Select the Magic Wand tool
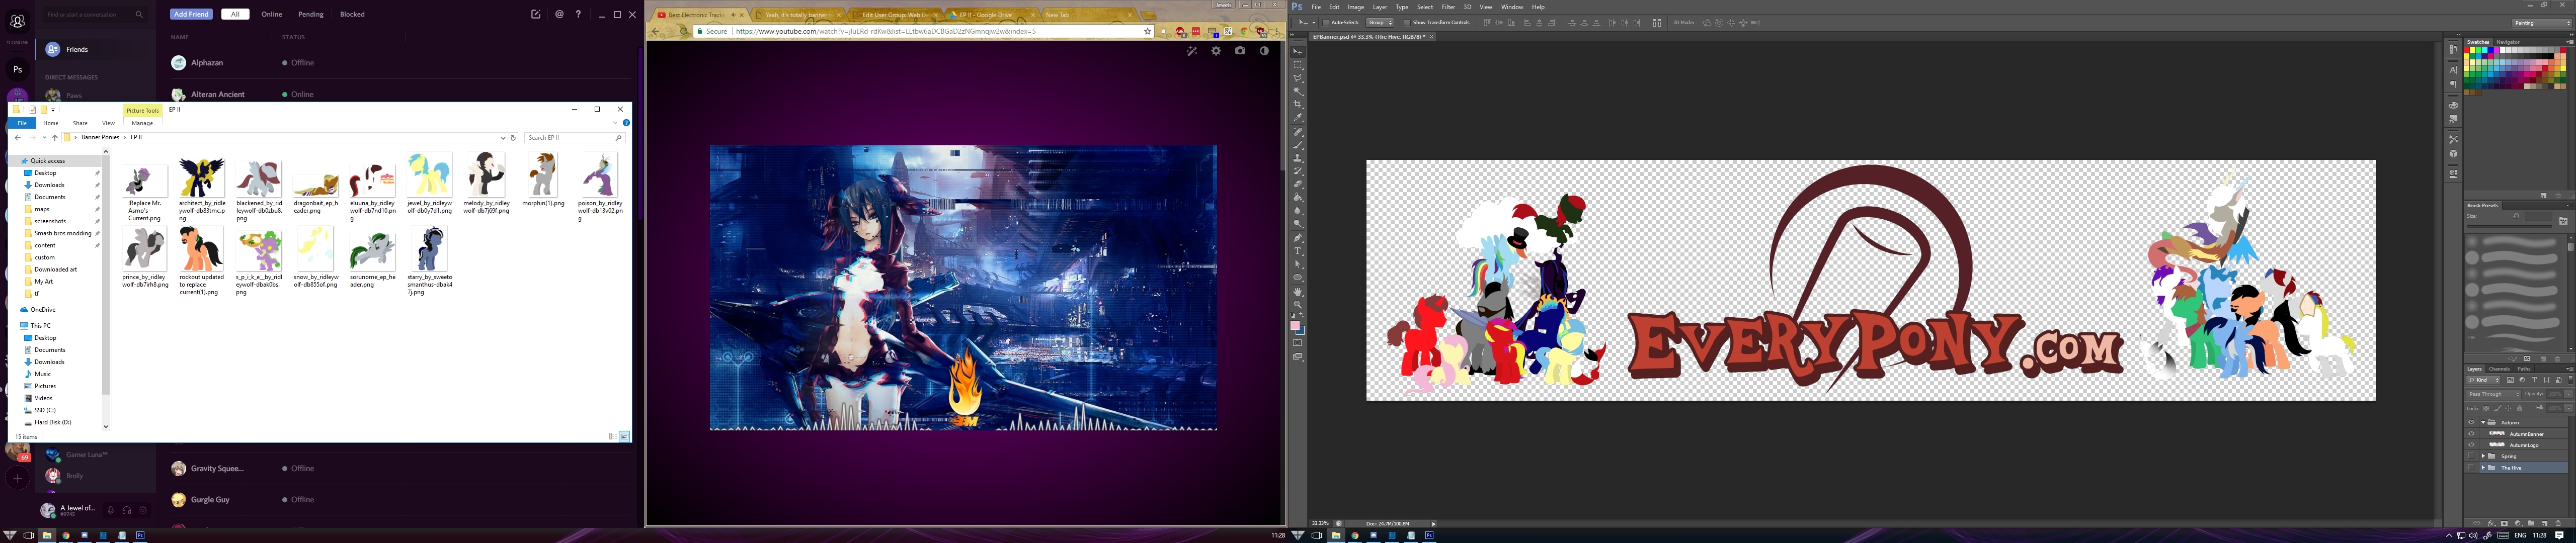 [1298, 91]
